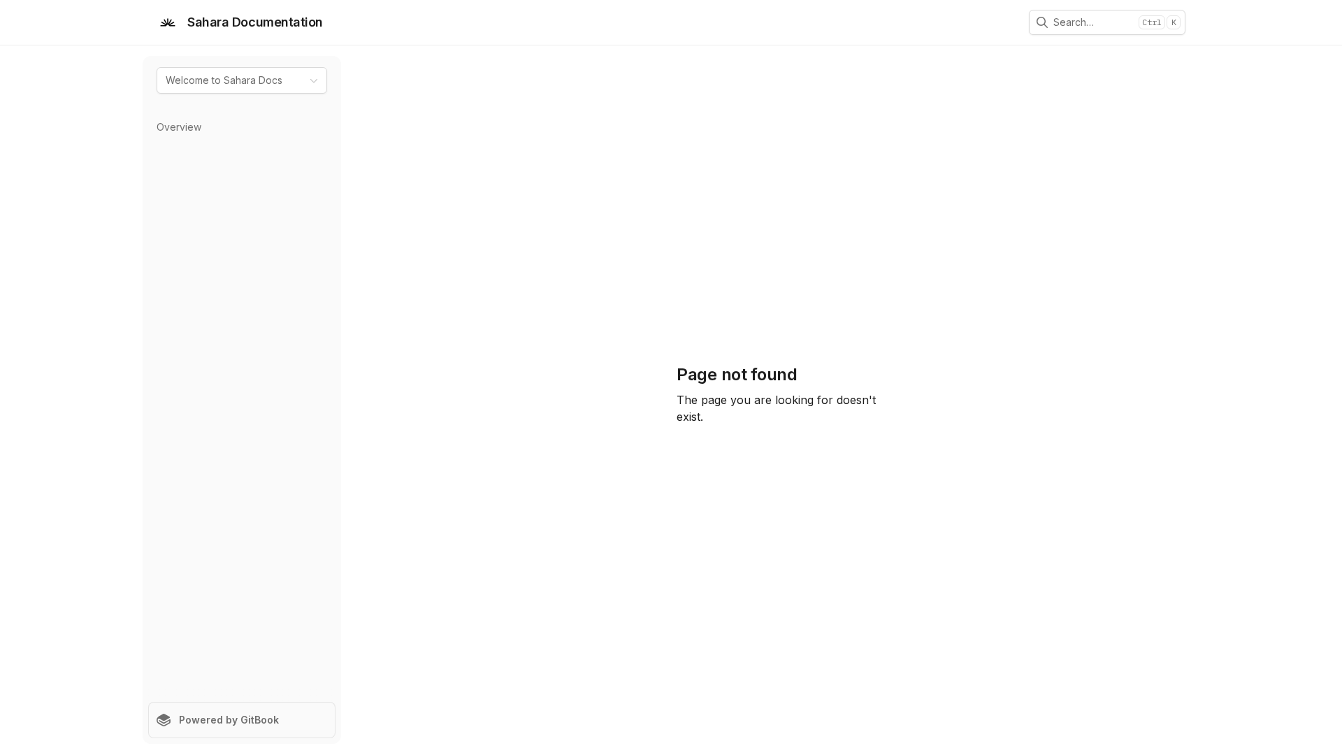
Task: Click the word Sahara in header title
Action: (208, 22)
